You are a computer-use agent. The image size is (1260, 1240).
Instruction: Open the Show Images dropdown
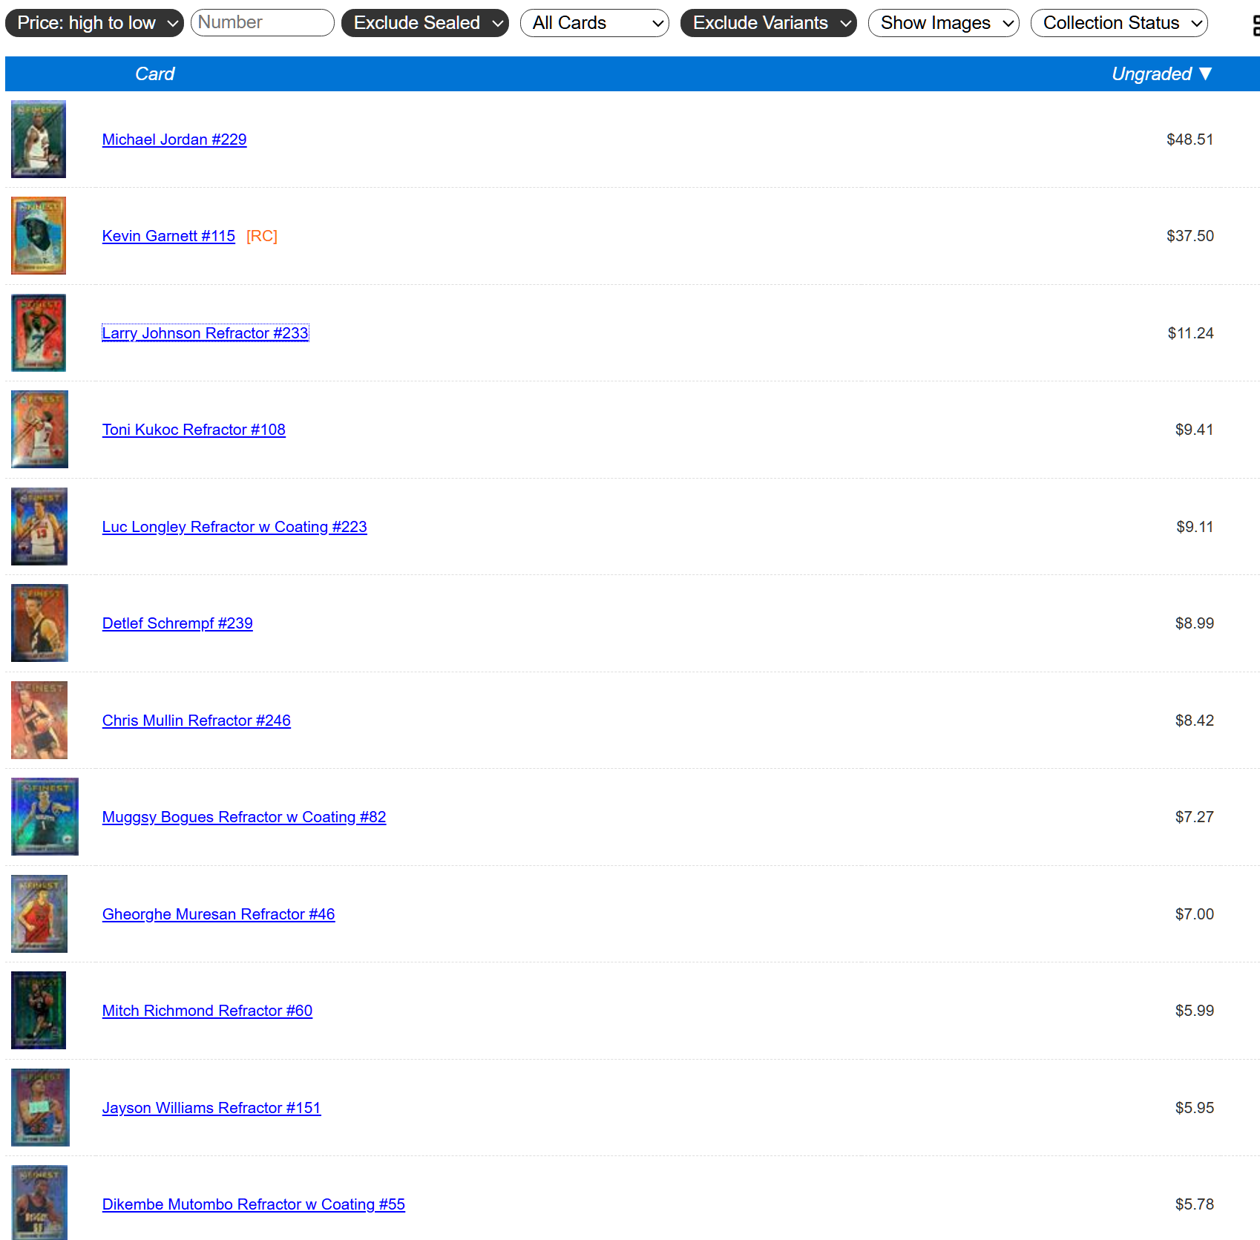click(943, 23)
